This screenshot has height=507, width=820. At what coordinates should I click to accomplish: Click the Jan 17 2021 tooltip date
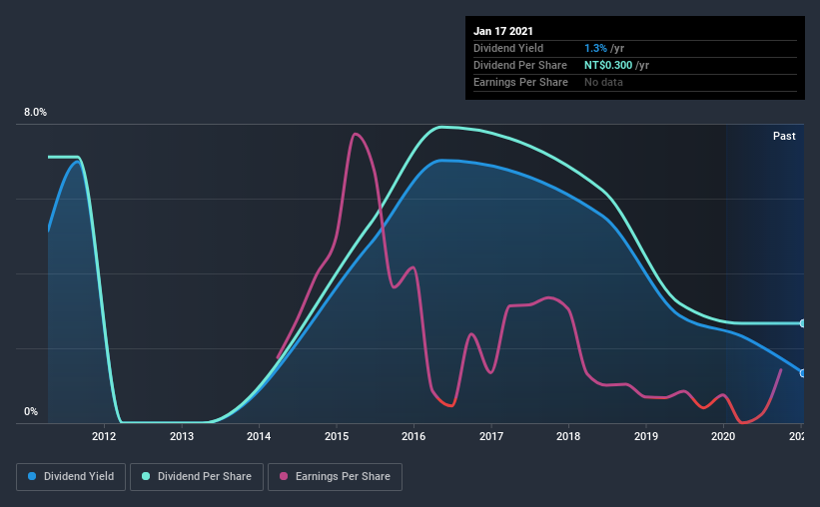pyautogui.click(x=503, y=31)
